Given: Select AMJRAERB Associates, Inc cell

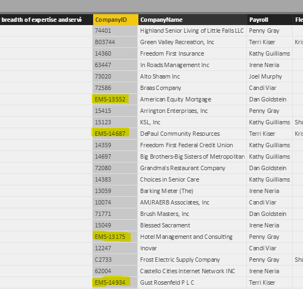Looking at the screenshot, I should point(192,202).
